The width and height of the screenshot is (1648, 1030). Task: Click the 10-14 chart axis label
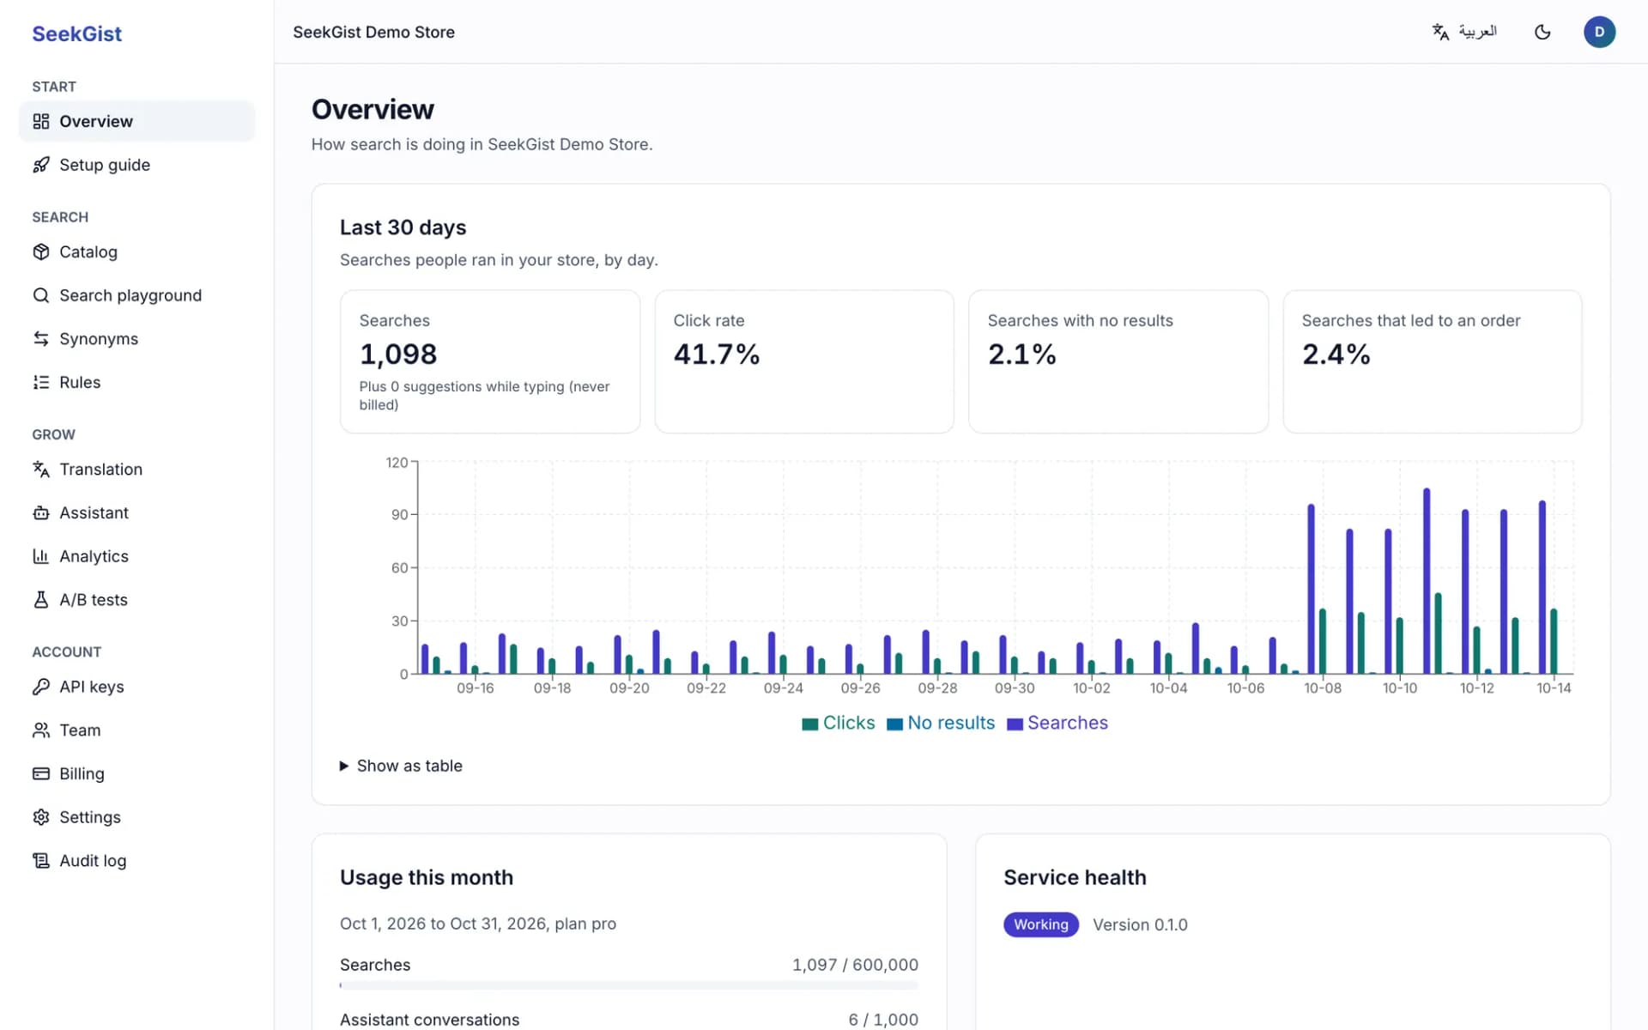(1554, 688)
